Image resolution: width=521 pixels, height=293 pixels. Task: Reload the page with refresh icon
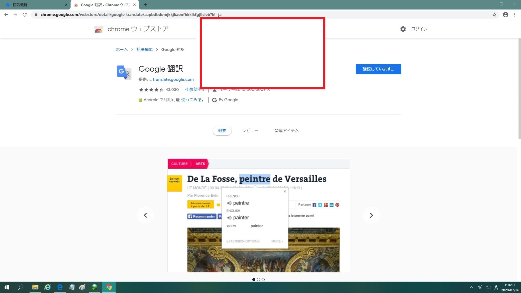point(25,15)
